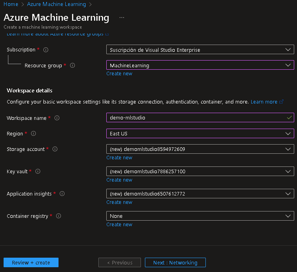Click the Key vault info icon
This screenshot has width=297, height=272.
click(38, 171)
